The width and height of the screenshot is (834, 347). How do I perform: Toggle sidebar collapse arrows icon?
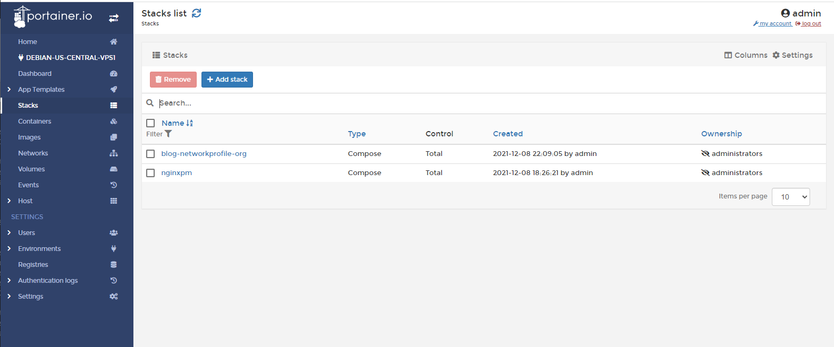(x=114, y=18)
